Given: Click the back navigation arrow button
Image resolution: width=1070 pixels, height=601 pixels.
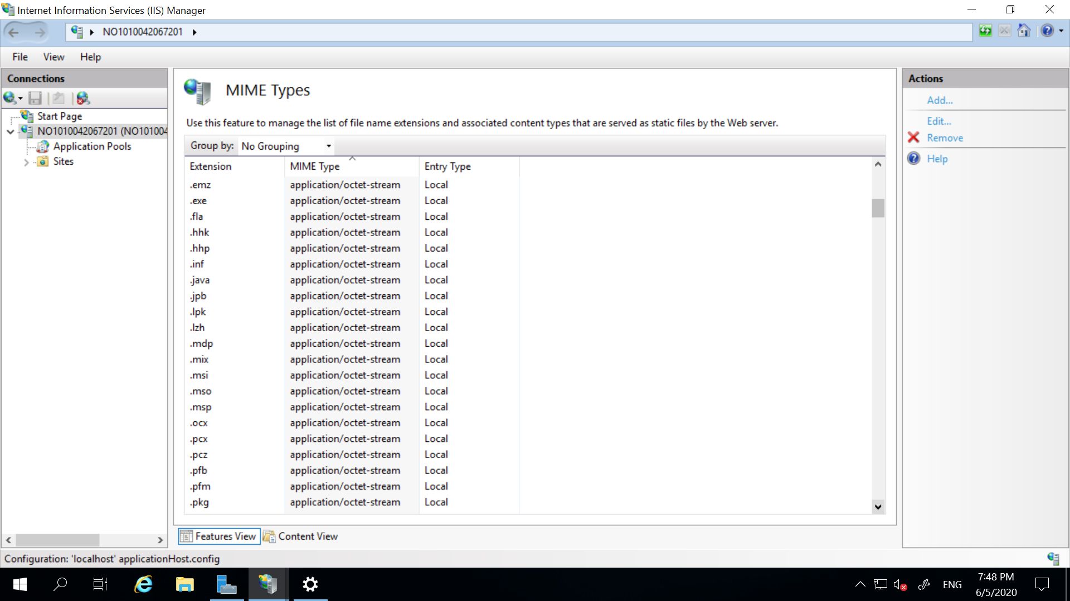Looking at the screenshot, I should pyautogui.click(x=16, y=31).
